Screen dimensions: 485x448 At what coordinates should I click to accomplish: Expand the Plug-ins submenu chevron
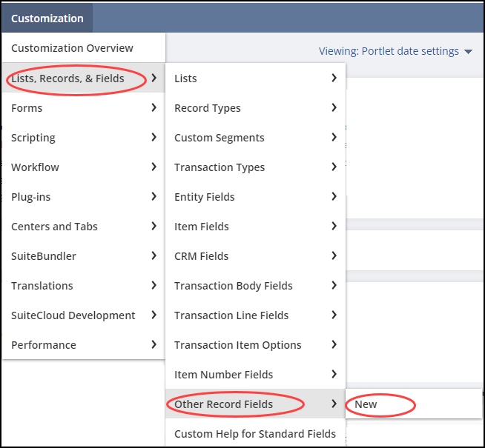[154, 197]
